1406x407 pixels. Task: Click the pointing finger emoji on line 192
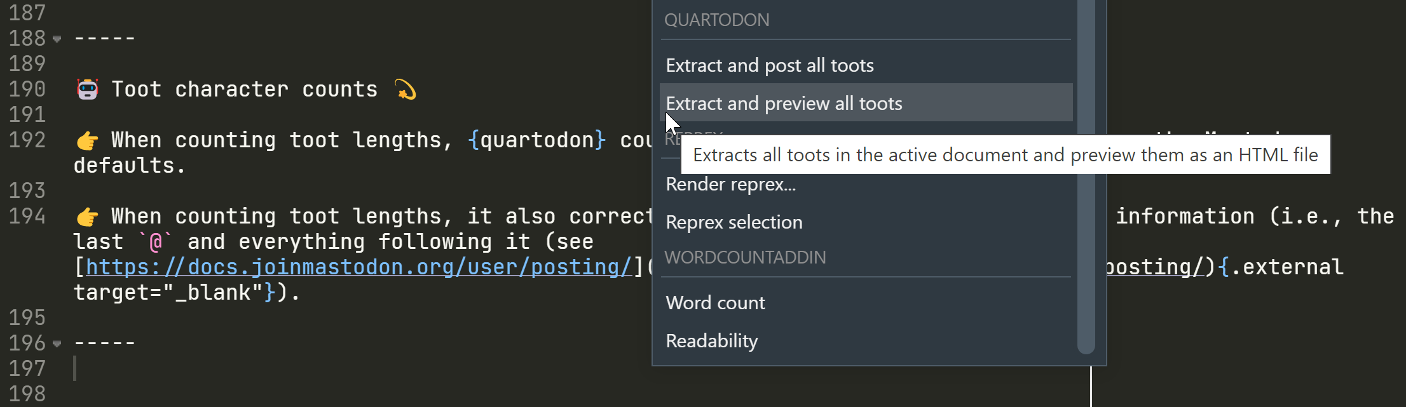pyautogui.click(x=87, y=140)
